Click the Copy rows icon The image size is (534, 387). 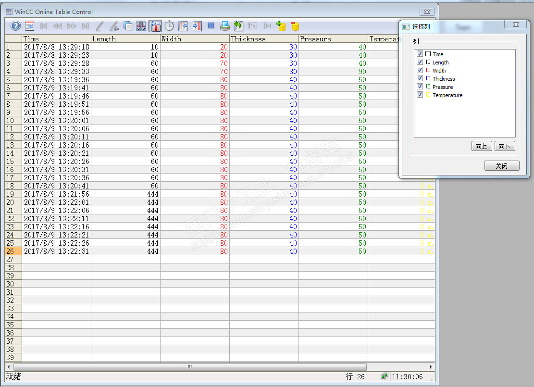coord(128,26)
